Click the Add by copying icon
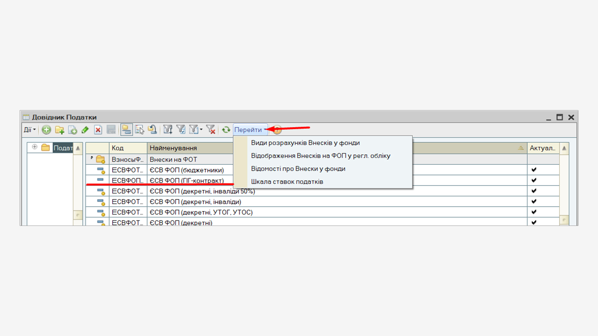 click(x=73, y=130)
